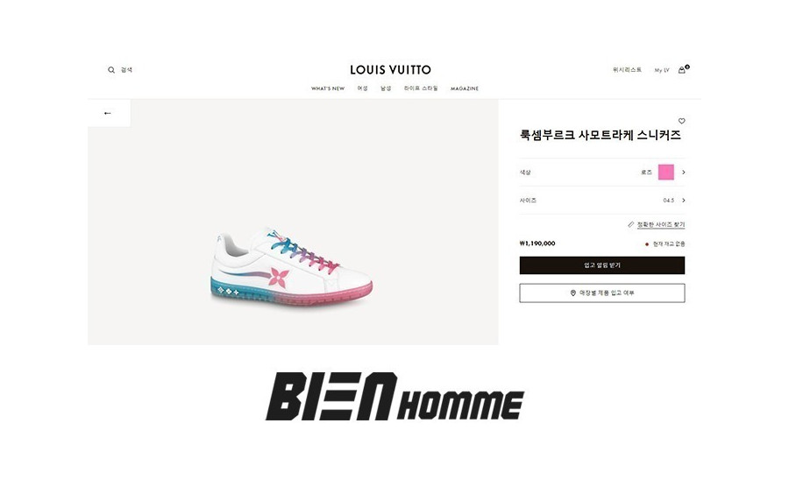Open the 남성 menu item
This screenshot has height=501, width=789.
point(386,88)
